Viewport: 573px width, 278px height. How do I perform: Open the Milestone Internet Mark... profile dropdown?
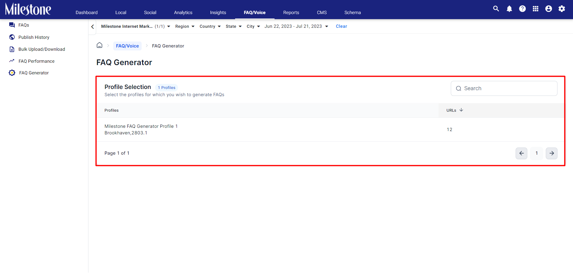(136, 26)
